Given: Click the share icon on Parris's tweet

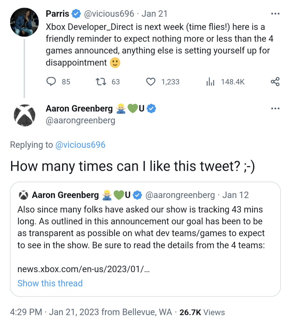Looking at the screenshot, I should [x=275, y=81].
